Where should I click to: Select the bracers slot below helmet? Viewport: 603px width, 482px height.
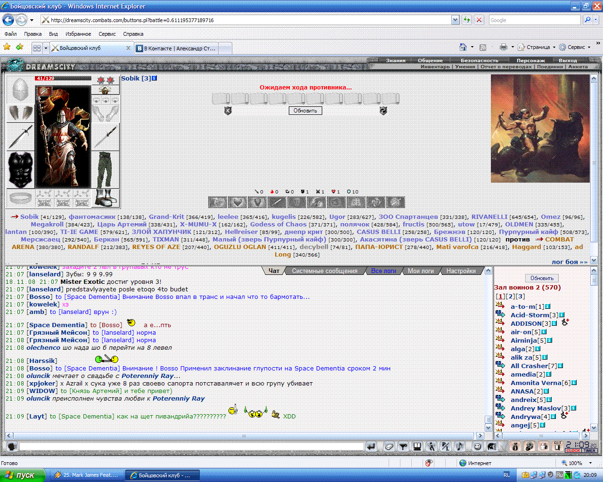(x=20, y=113)
